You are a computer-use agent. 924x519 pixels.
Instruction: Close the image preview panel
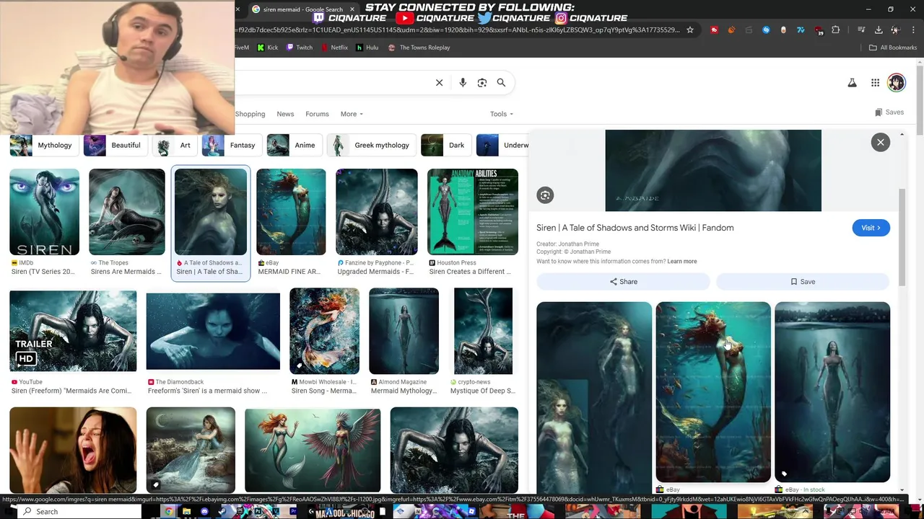pyautogui.click(x=880, y=142)
